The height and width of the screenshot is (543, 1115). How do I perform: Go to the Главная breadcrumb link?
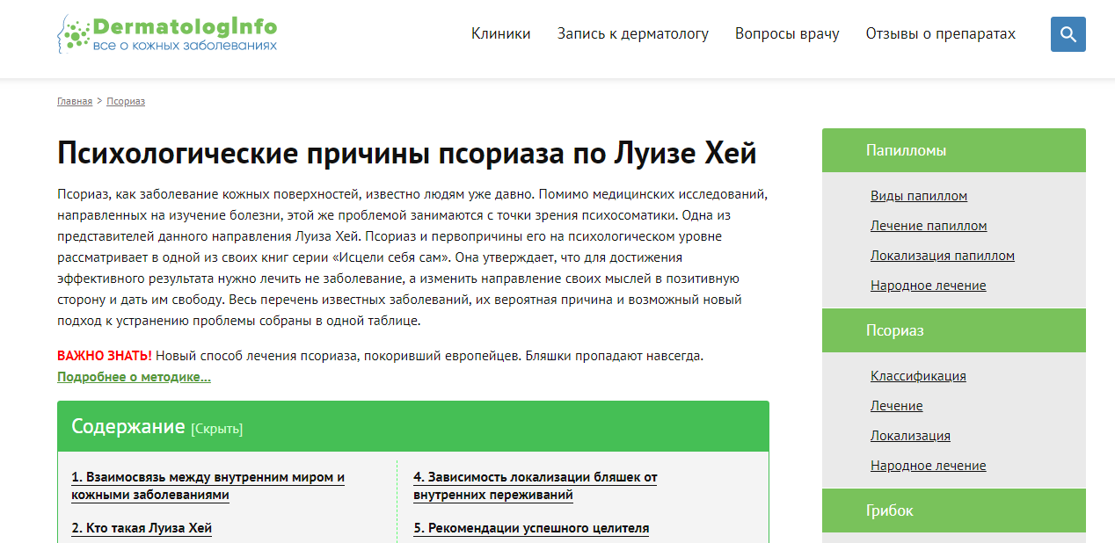[75, 102]
